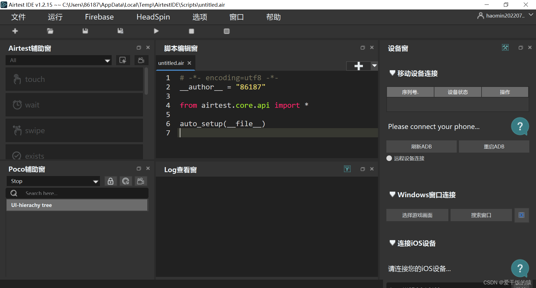536x288 pixels.
Task: Collapse the 移动设备连接 section
Action: pyautogui.click(x=392, y=73)
